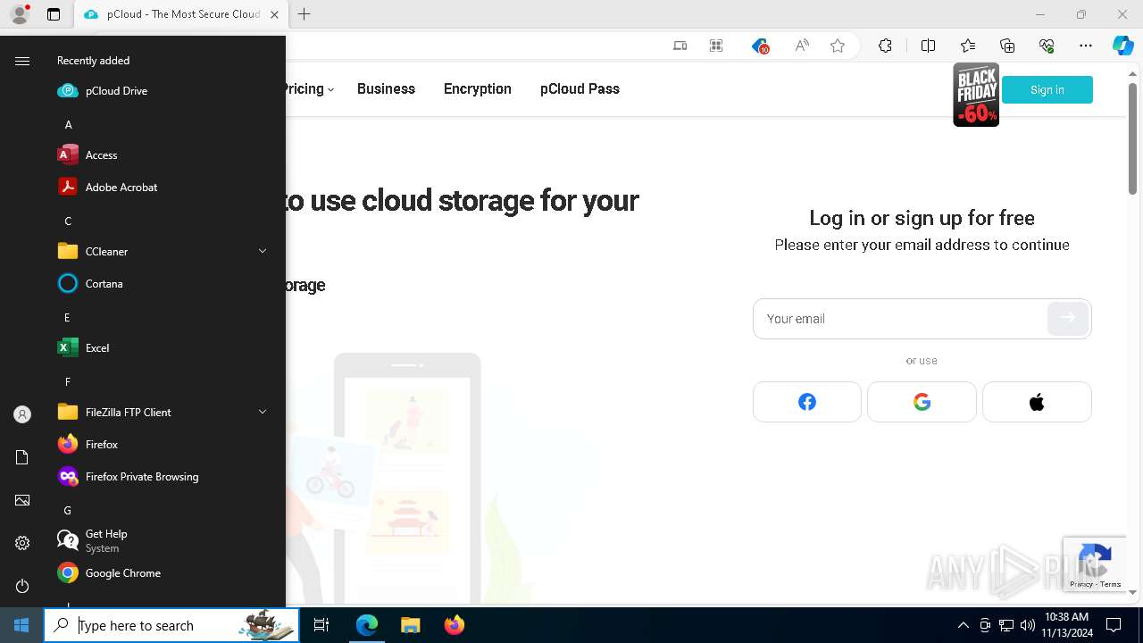Image resolution: width=1143 pixels, height=643 pixels.
Task: Click the reCAPTCHA Privacy link
Action: pyautogui.click(x=1081, y=584)
